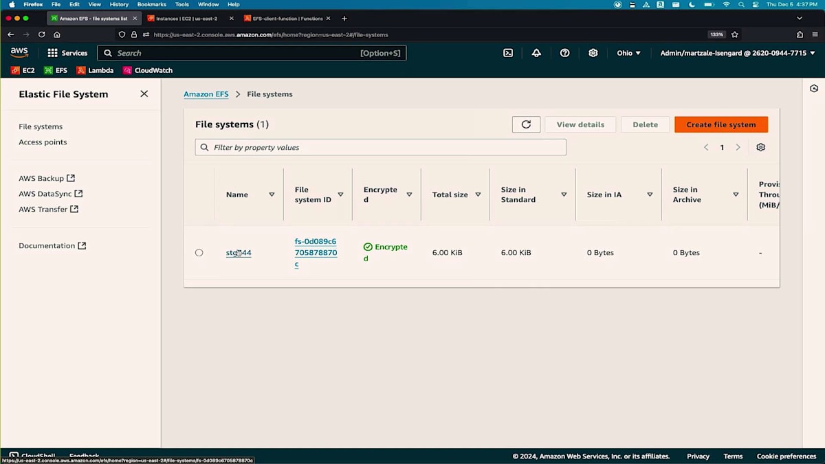Open CloudWatch shortcut in favorites bar

point(147,70)
